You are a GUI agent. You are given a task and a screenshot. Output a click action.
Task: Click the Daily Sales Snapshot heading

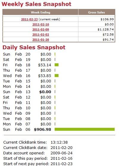(x=34, y=47)
